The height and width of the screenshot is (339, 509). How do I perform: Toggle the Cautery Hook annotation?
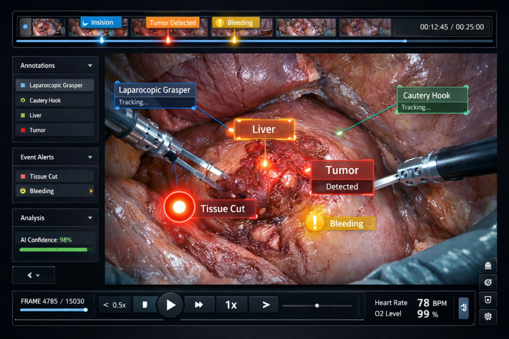(54, 100)
